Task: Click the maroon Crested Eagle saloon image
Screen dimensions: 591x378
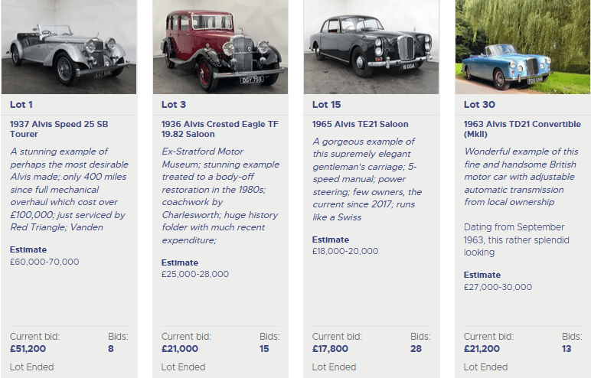Action: click(220, 47)
